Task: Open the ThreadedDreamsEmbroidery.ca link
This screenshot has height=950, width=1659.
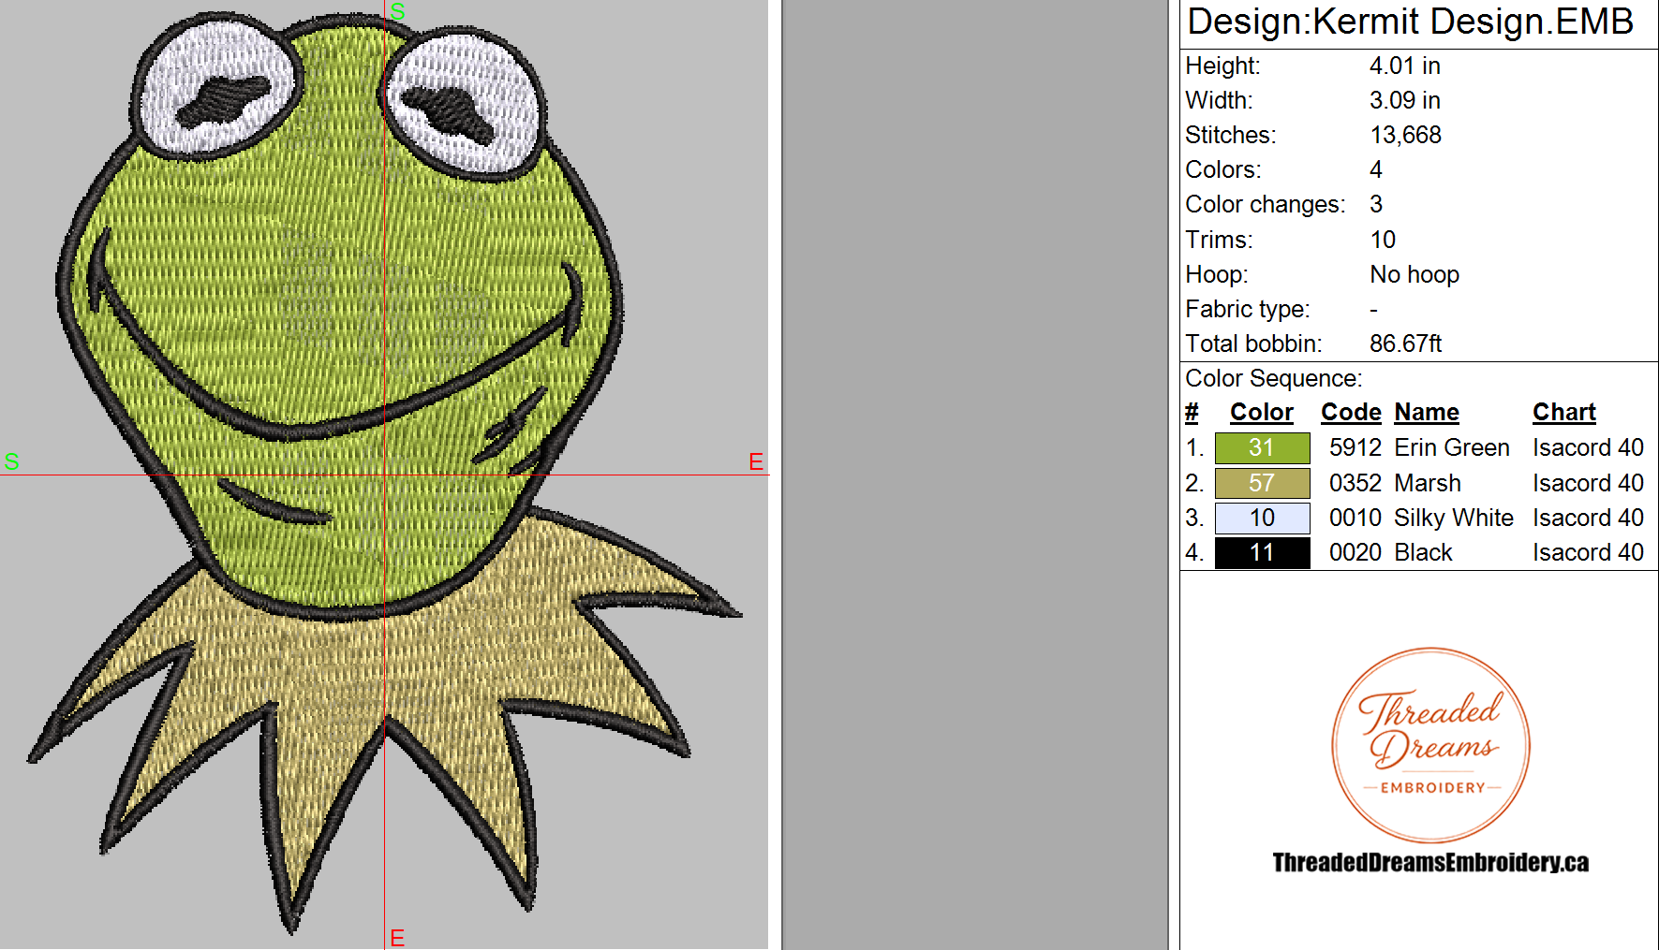Action: click(x=1430, y=862)
